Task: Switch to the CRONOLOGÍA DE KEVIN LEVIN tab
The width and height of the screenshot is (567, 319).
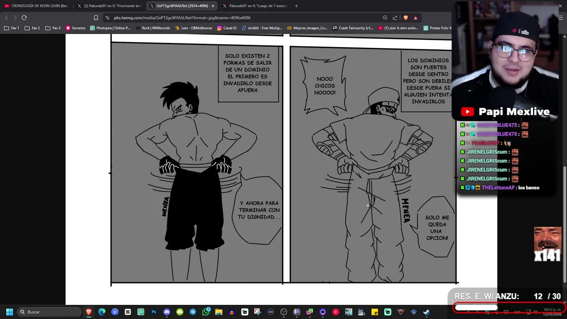Action: pyautogui.click(x=36, y=6)
